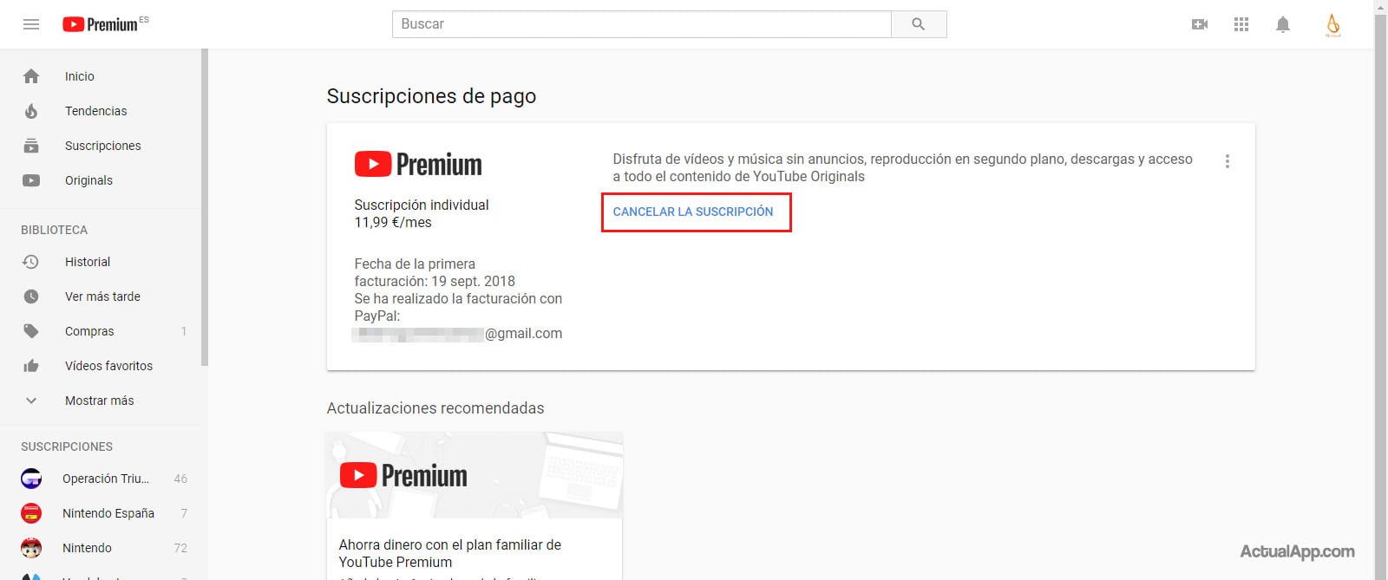Click the BIBLIOTECA section header

(55, 230)
